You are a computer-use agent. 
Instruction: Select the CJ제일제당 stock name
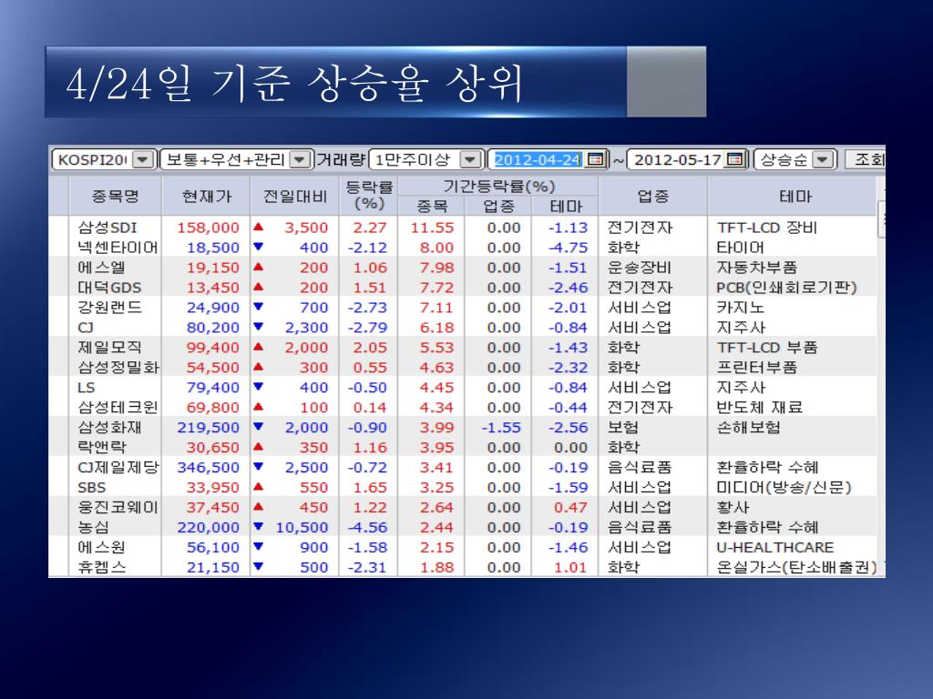pos(118,467)
